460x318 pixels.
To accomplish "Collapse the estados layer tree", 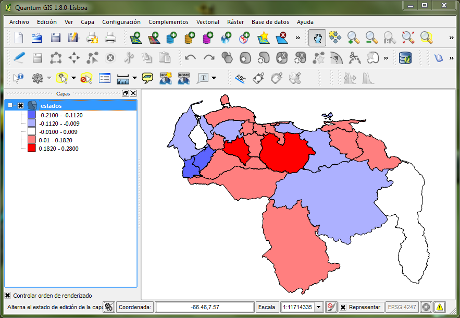I will 10,105.
